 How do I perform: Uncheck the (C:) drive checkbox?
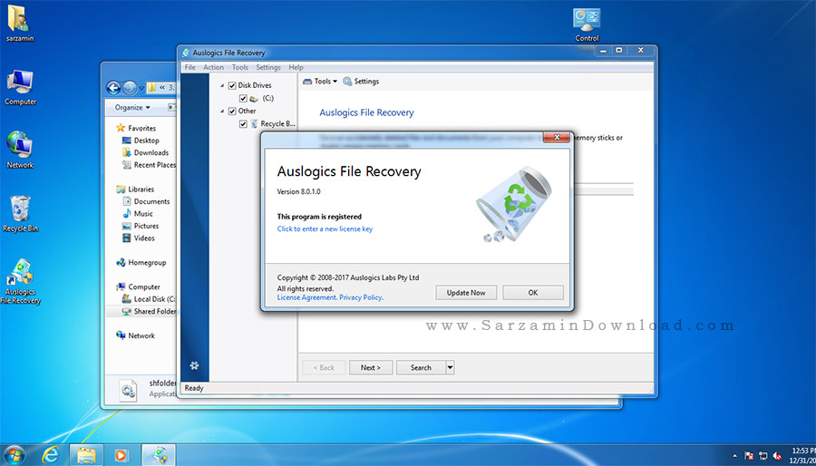pyautogui.click(x=243, y=98)
